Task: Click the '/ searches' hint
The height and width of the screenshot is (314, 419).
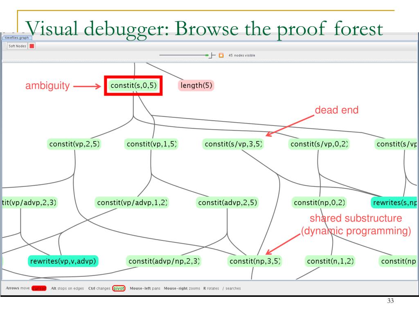Action: point(232,288)
